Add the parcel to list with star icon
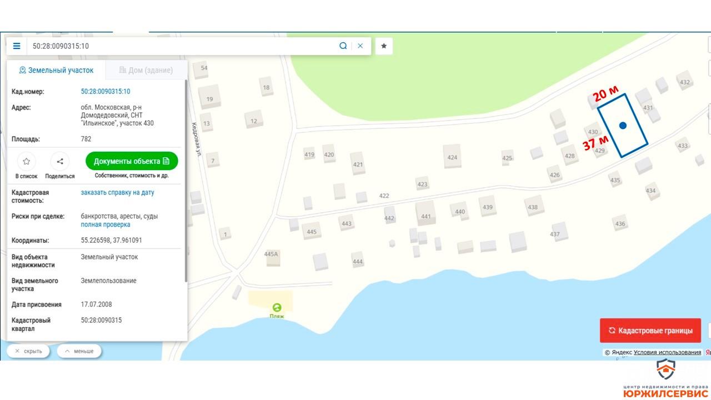 (26, 162)
